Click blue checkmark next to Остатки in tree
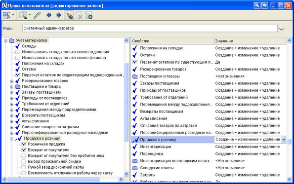 point(18,69)
